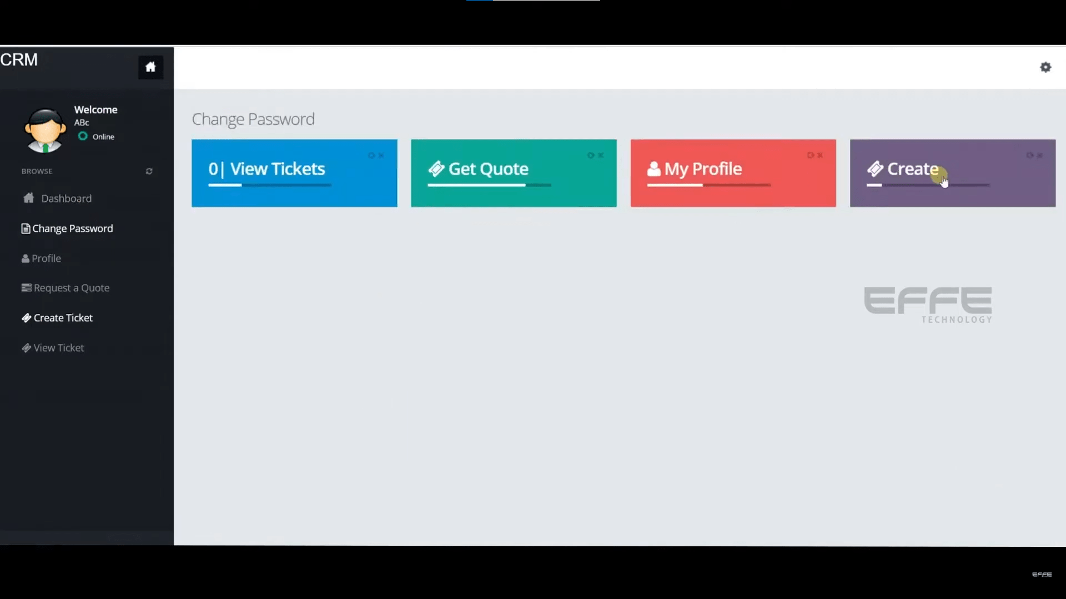Open the View Ticket sidebar link
This screenshot has width=1066, height=599.
pyautogui.click(x=58, y=347)
